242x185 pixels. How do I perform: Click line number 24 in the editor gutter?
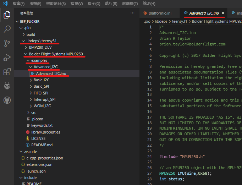(149, 157)
